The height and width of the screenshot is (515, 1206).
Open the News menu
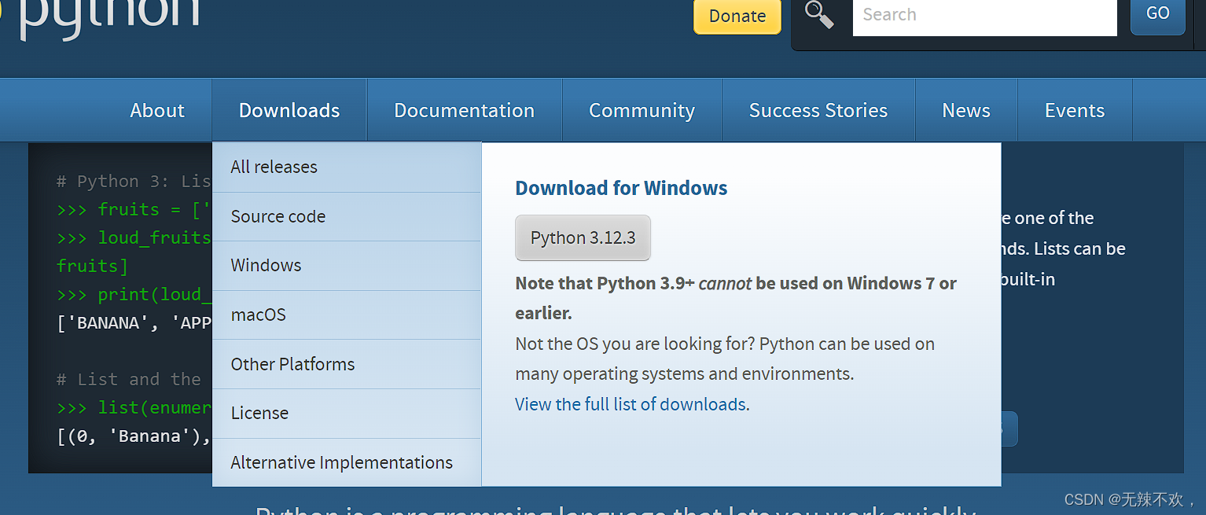pos(966,110)
